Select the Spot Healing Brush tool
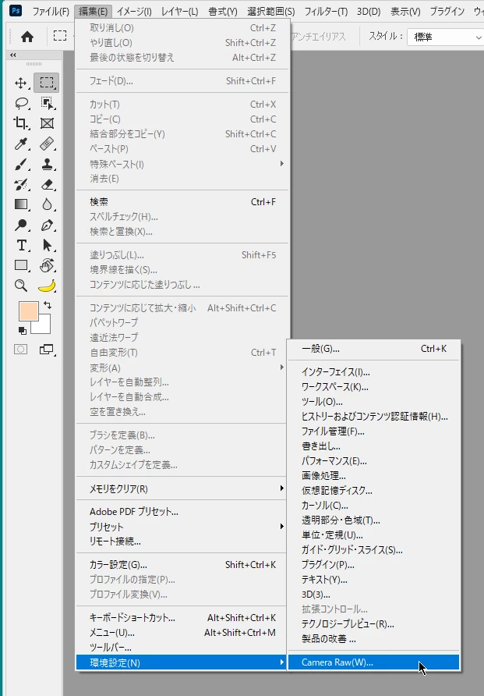484x696 pixels. click(x=47, y=144)
